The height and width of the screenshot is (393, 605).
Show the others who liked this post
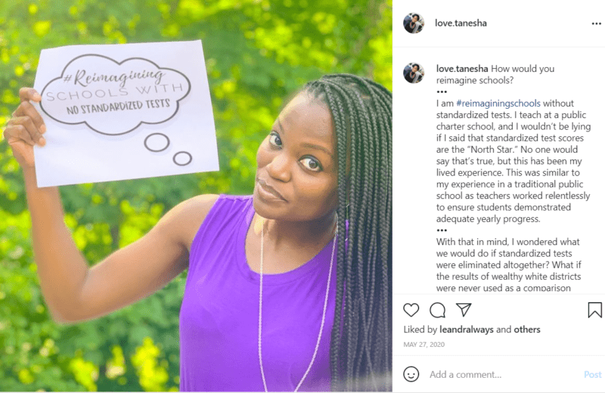point(527,330)
